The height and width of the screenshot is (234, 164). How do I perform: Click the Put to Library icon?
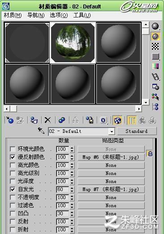click(x=90, y=120)
